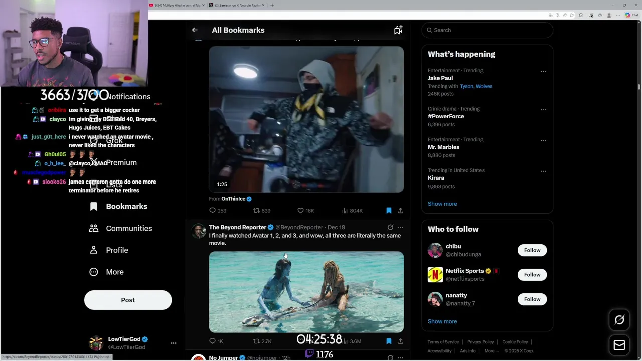
Task: Open The Beyond Reporter profile avatar
Action: point(199,231)
